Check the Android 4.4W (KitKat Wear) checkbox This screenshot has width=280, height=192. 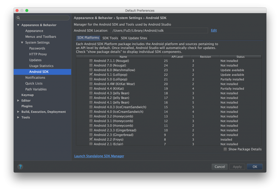[91, 84]
